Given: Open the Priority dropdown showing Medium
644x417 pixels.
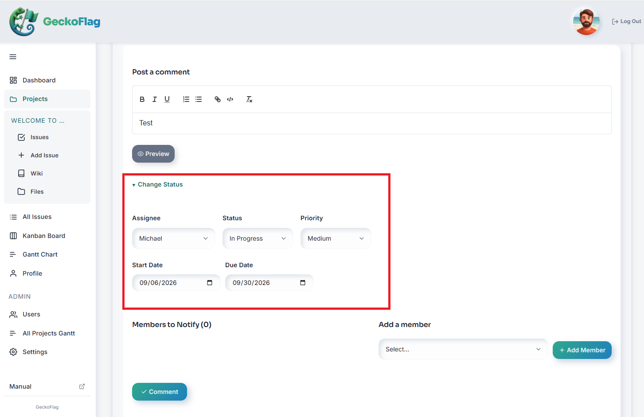Looking at the screenshot, I should tap(336, 238).
